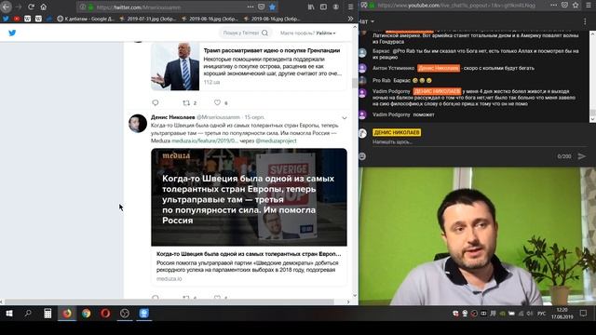The width and height of the screenshot is (596, 335).
Task: Click the Trump photo thumbnail
Action: pyautogui.click(x=175, y=66)
